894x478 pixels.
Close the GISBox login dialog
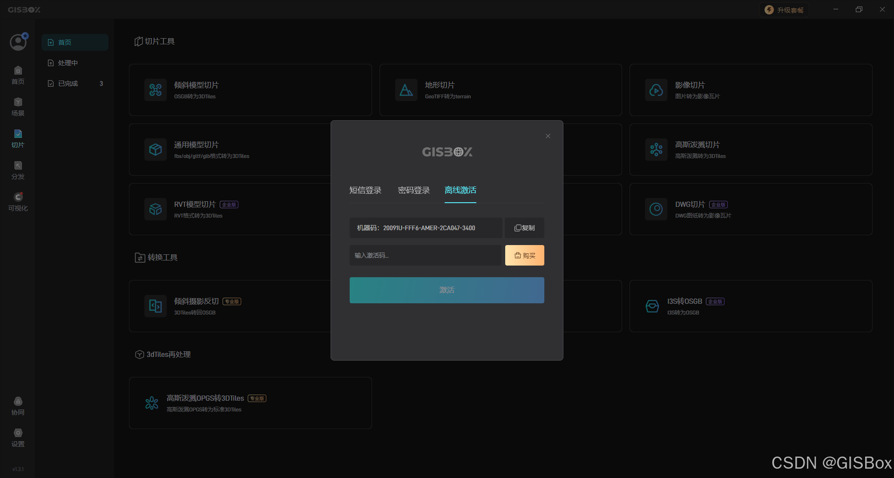[548, 136]
